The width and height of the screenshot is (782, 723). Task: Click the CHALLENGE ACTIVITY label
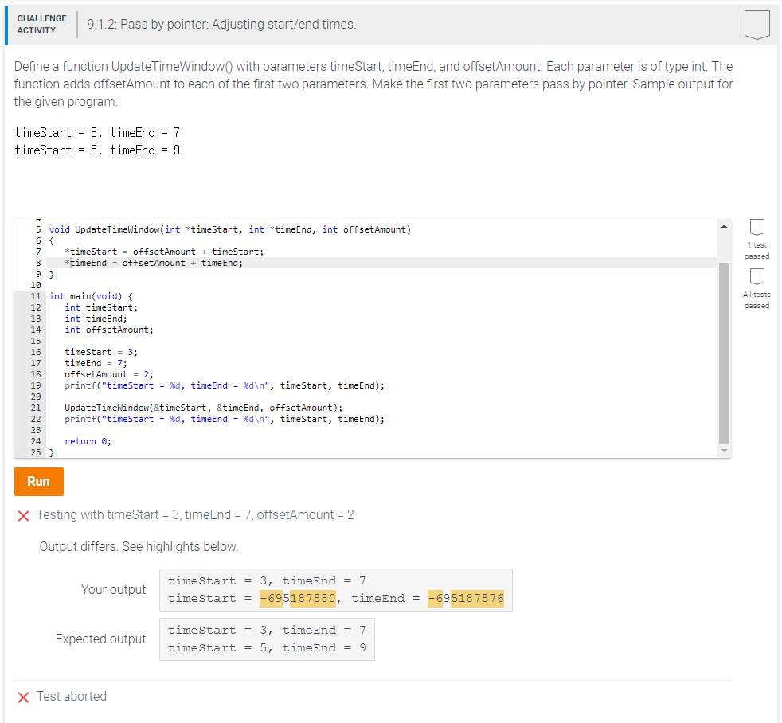point(41,25)
